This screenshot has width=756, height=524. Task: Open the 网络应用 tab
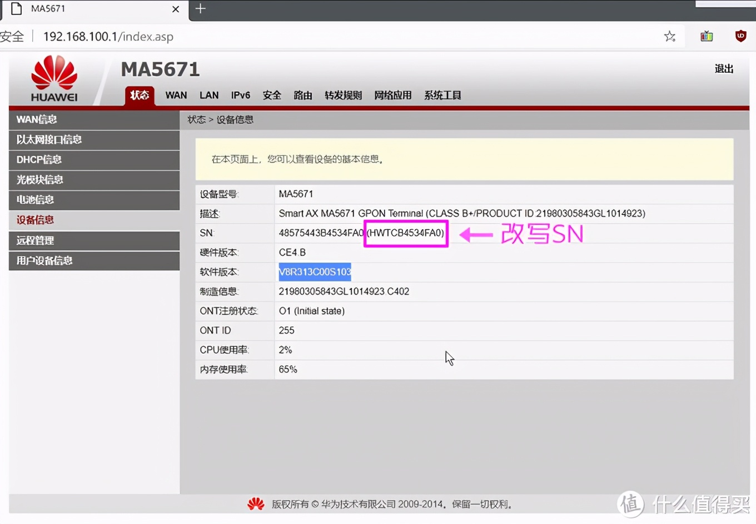tap(393, 95)
